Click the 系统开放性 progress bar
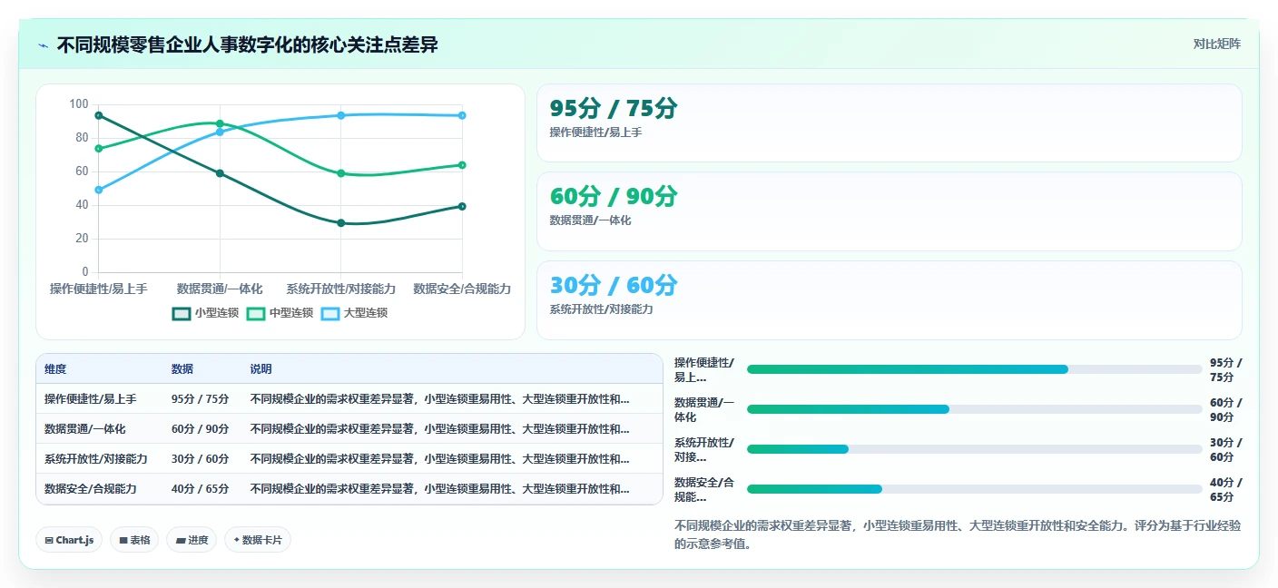The image size is (1278, 588). (974, 449)
